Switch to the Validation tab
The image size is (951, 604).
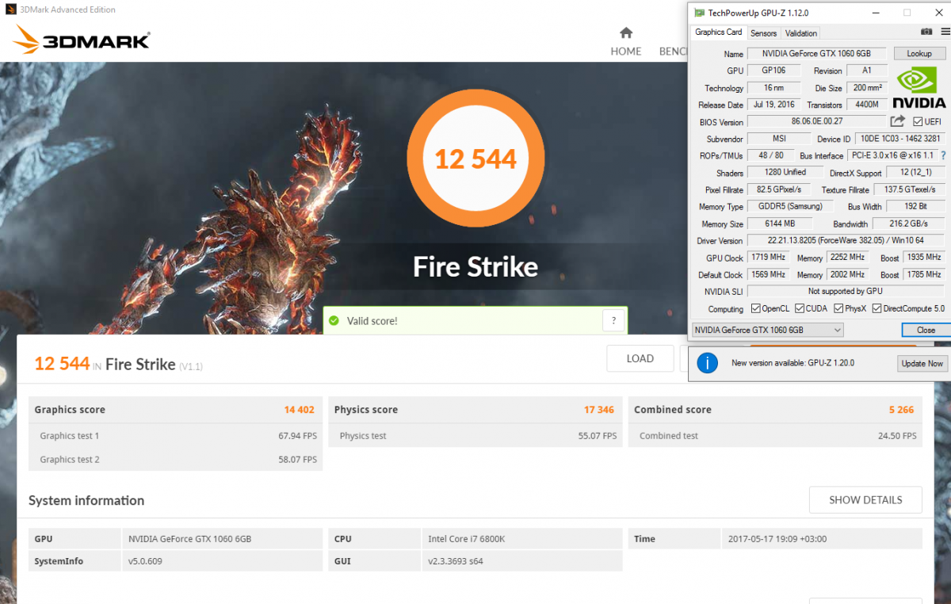pyautogui.click(x=801, y=33)
